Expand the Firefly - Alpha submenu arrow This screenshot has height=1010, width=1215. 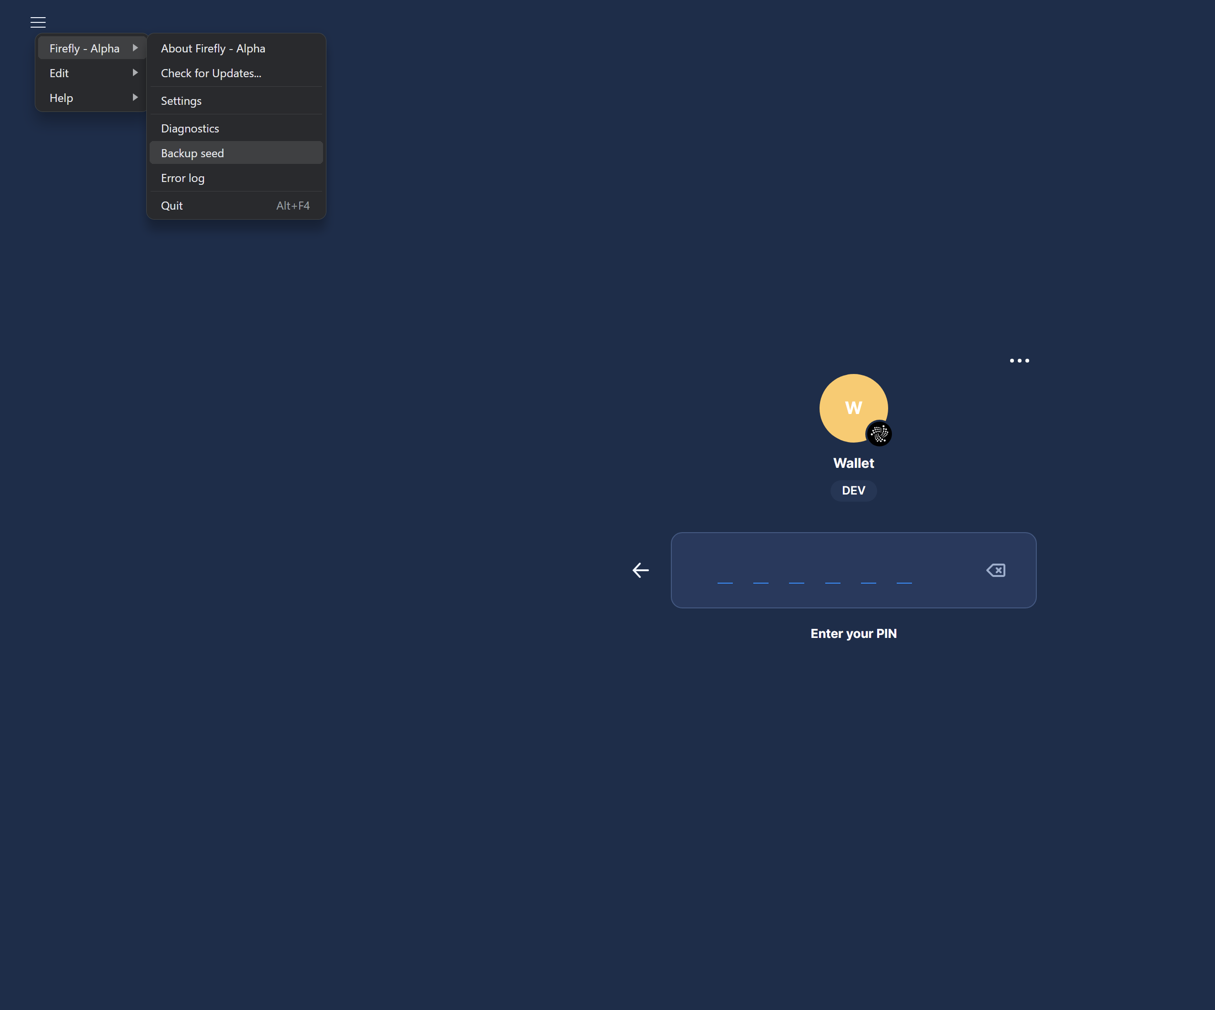pos(135,48)
